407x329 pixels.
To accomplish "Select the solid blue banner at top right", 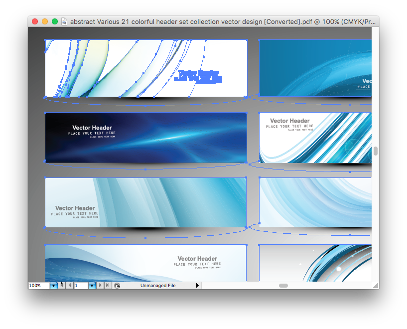I will (x=315, y=68).
